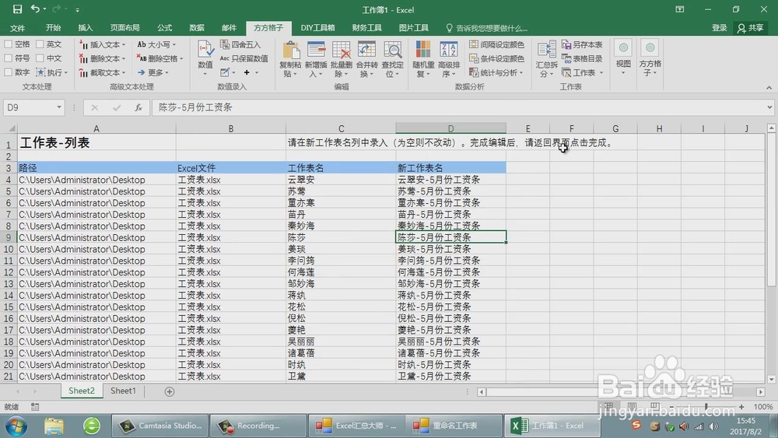The image size is (778, 438).
Task: Select cell 诸葛蓓-5月份工资条
Action: (x=451, y=353)
